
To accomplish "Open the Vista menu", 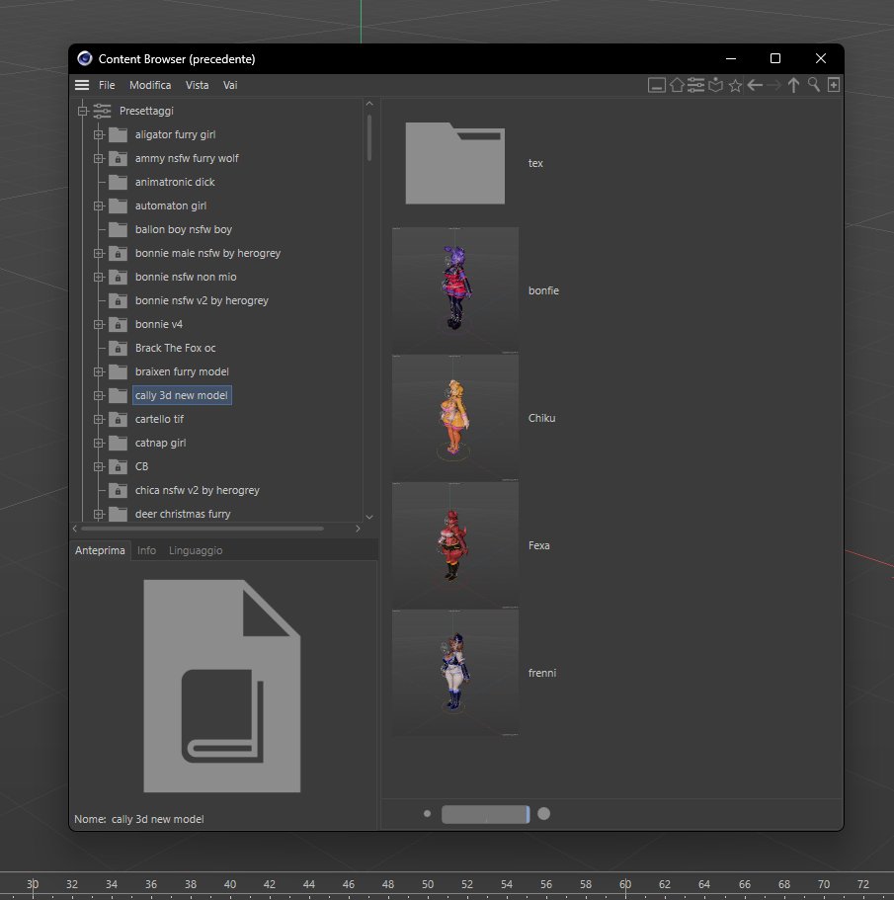I will click(197, 85).
